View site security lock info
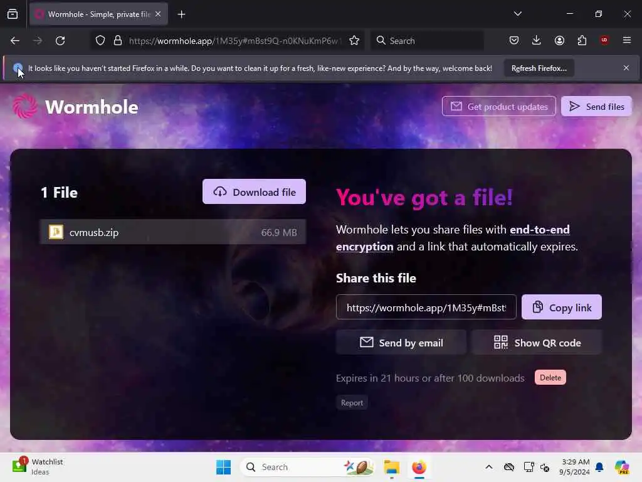The width and height of the screenshot is (642, 482). [x=118, y=41]
